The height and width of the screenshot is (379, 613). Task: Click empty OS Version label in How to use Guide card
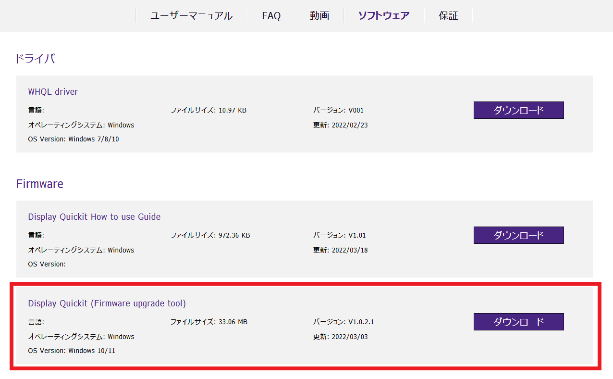tap(47, 264)
